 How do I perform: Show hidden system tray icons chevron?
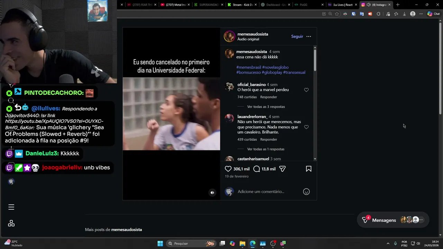pyautogui.click(x=388, y=243)
